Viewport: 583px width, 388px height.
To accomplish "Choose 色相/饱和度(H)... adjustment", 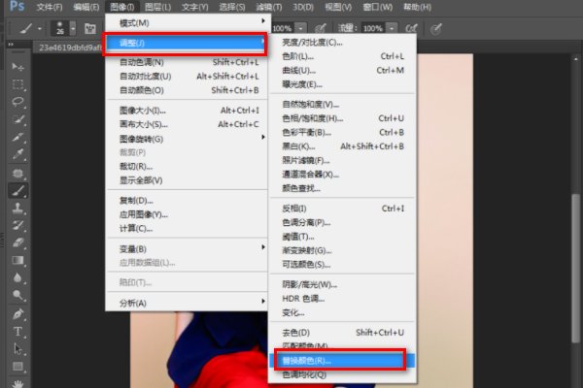I will [342, 118].
